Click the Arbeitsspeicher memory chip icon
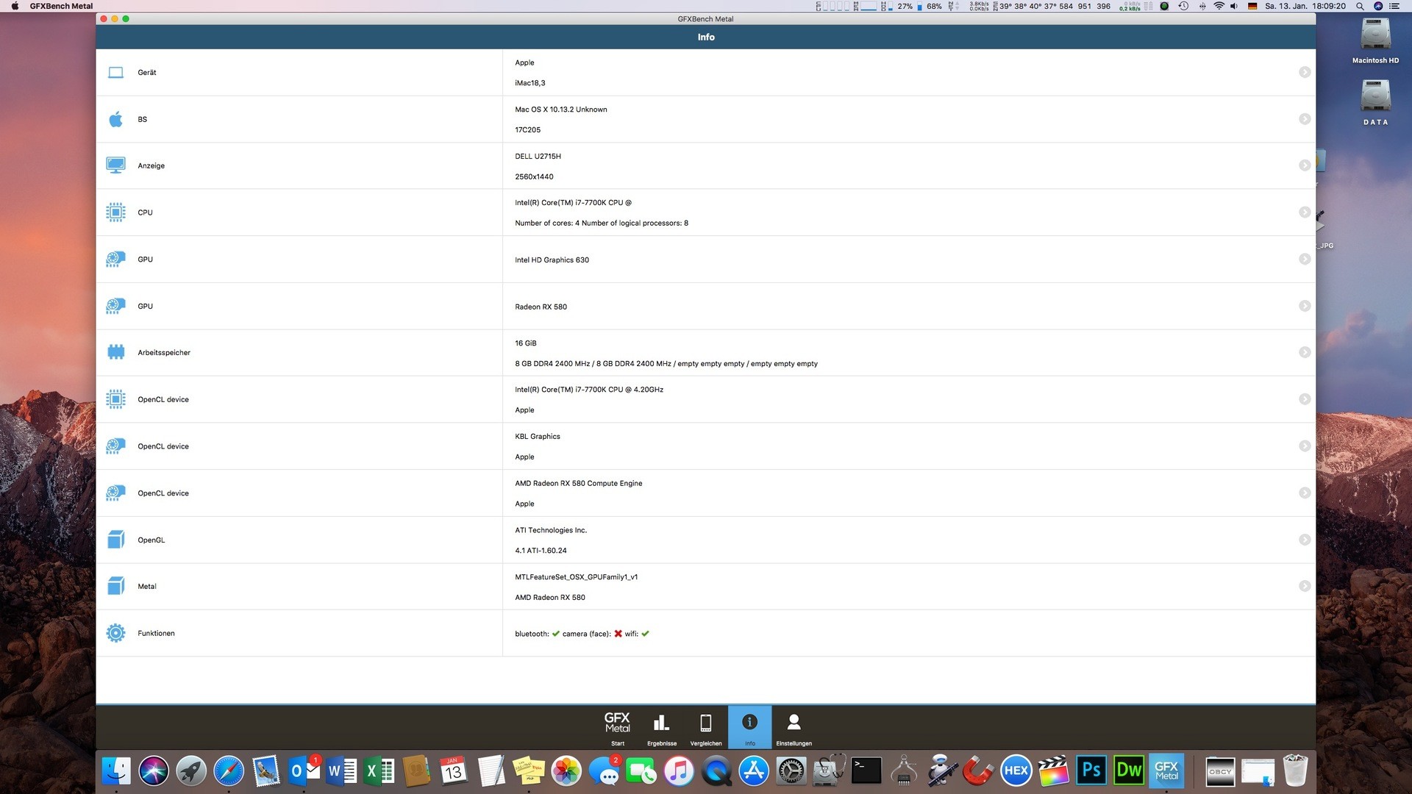The image size is (1412, 794). (115, 353)
